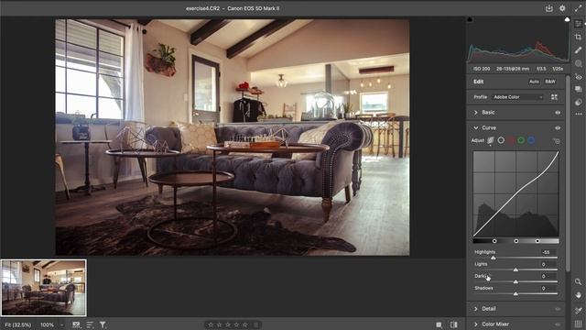
Task: Adjust the Lights slider handle
Action: tap(515, 269)
